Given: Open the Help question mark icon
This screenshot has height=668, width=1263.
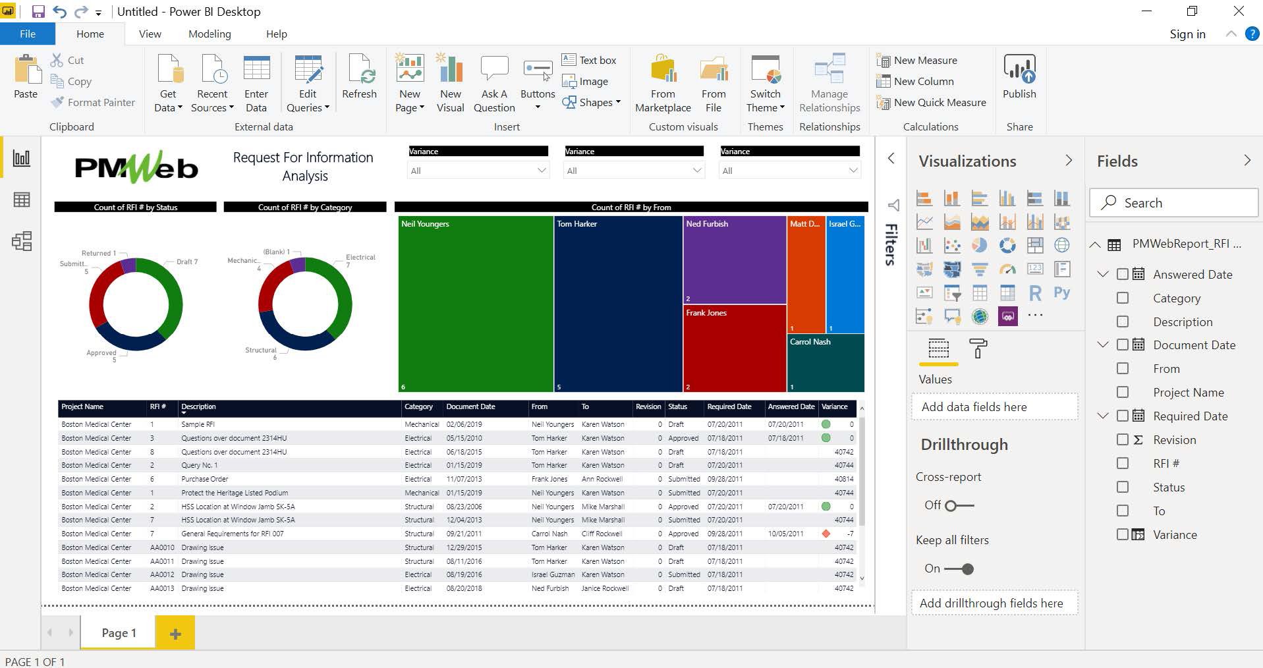Looking at the screenshot, I should point(1252,34).
